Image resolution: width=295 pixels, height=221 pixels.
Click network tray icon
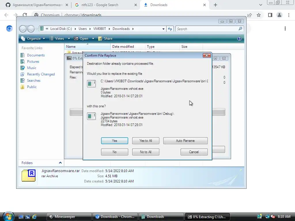(267, 217)
